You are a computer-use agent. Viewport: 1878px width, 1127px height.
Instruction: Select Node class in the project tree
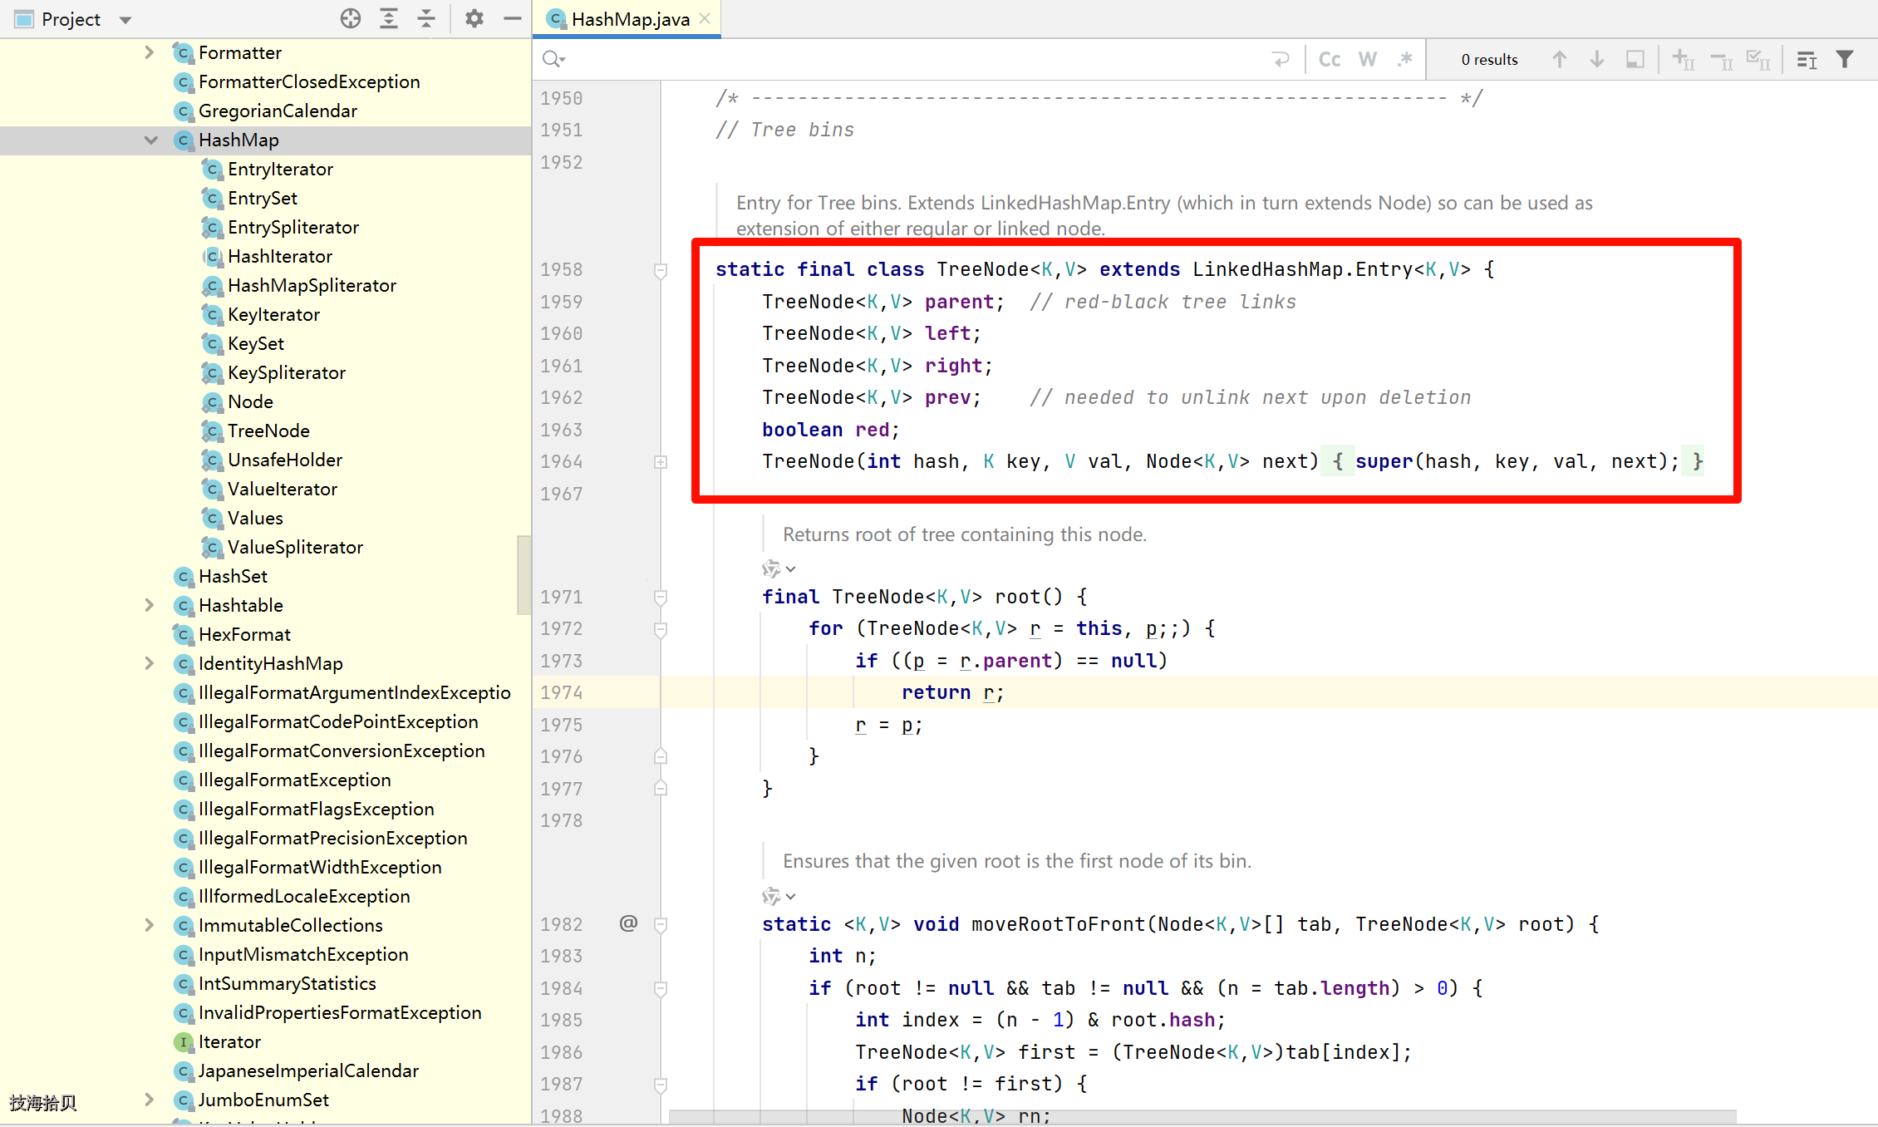click(x=250, y=401)
